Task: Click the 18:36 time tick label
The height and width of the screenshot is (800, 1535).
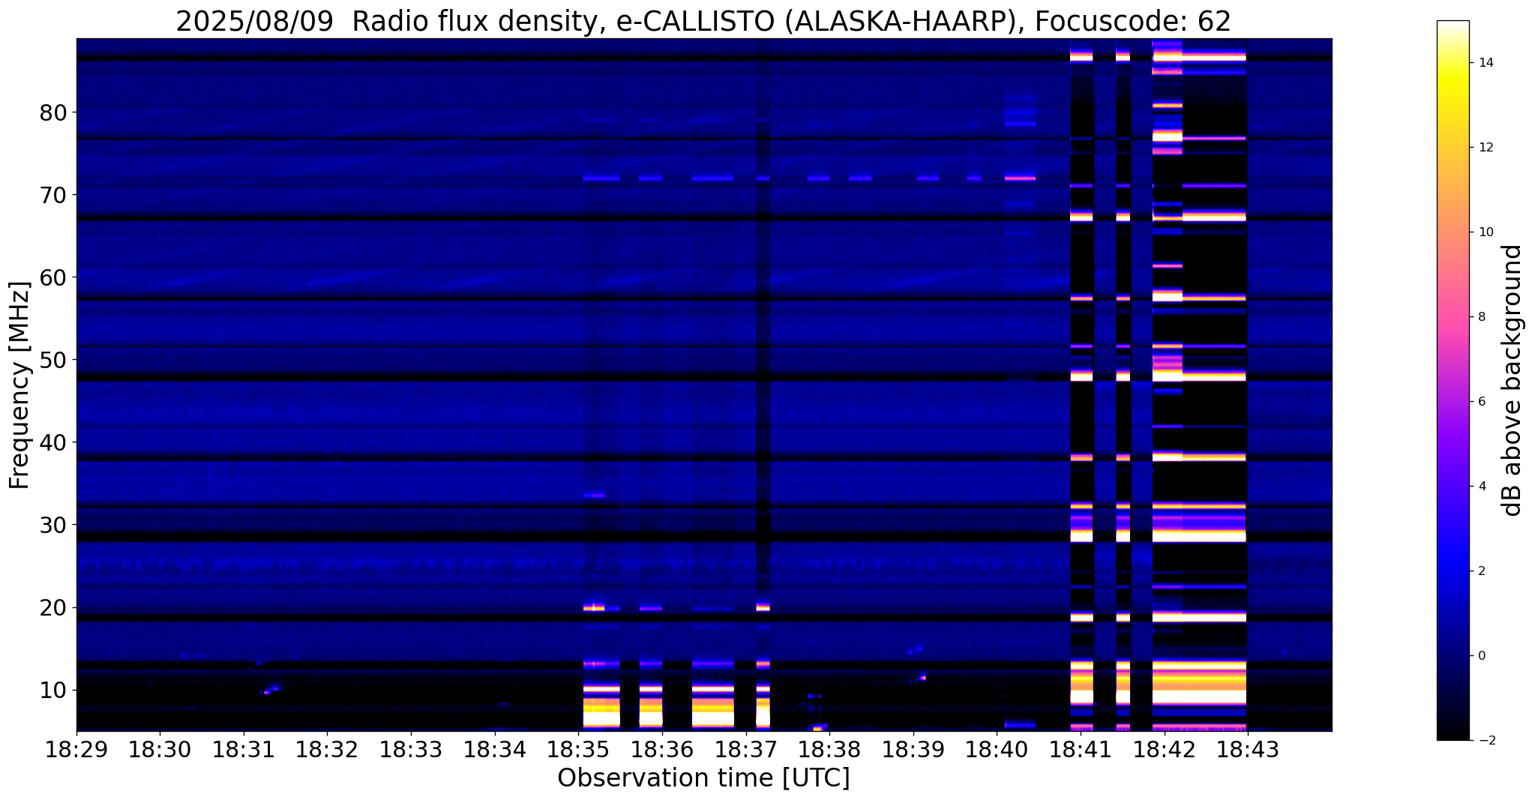Action: coord(662,751)
